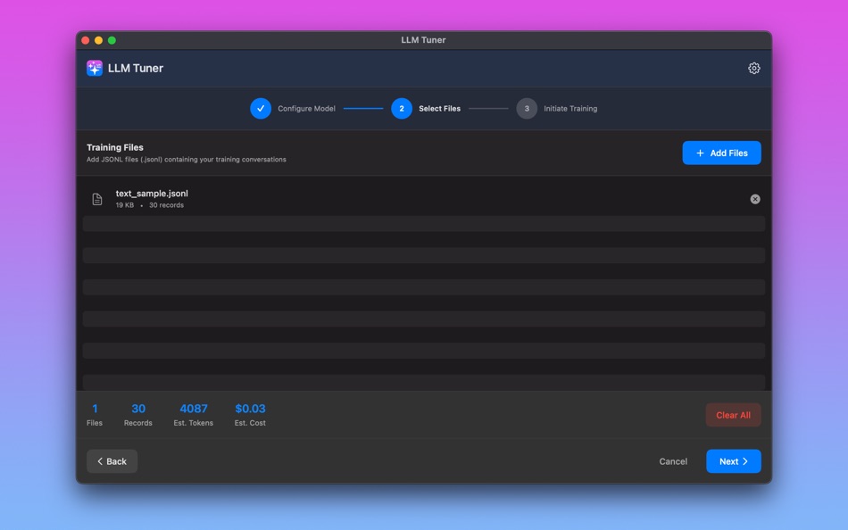The image size is (848, 530).
Task: Click the step 3 circle icon
Action: (526, 108)
